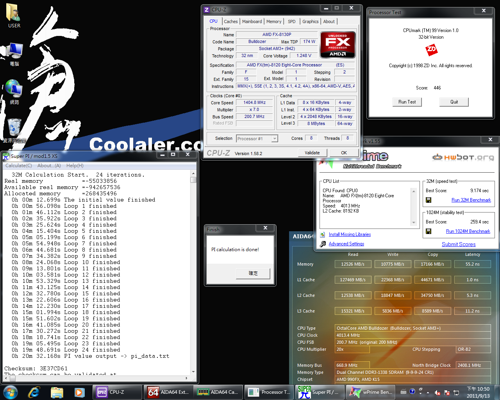Close the Finish dialog
This screenshot has height=400, width=500.
click(x=265, y=228)
